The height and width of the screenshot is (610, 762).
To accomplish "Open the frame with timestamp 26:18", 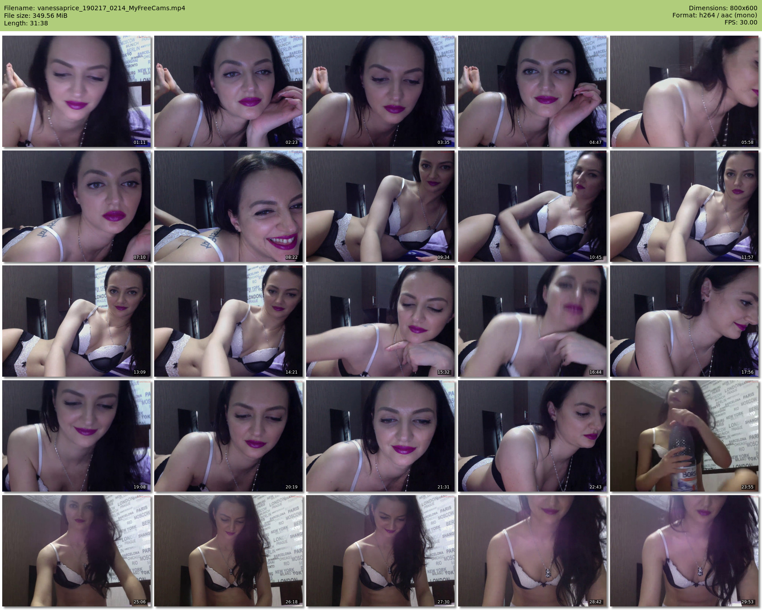I will tap(229, 551).
